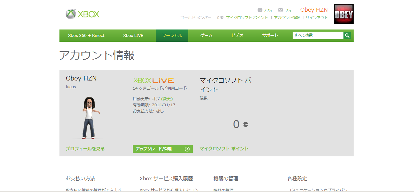Click the OBEY gamer picture

pyautogui.click(x=344, y=14)
